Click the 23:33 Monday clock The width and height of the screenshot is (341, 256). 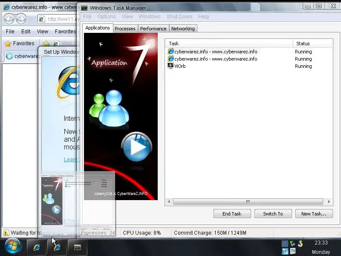(x=321, y=247)
